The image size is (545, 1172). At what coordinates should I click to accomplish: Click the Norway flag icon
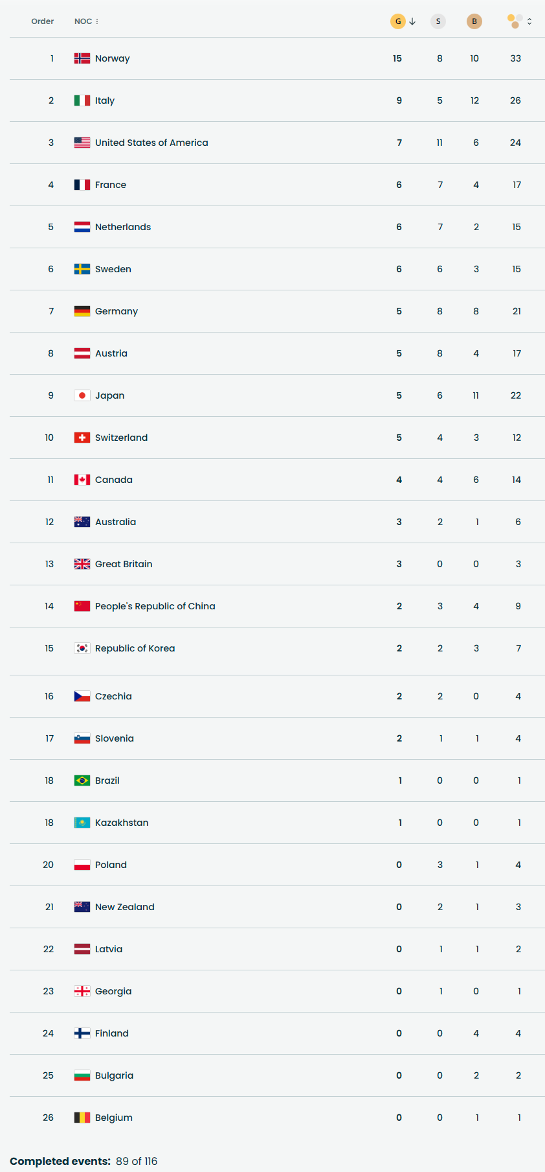pyautogui.click(x=82, y=58)
